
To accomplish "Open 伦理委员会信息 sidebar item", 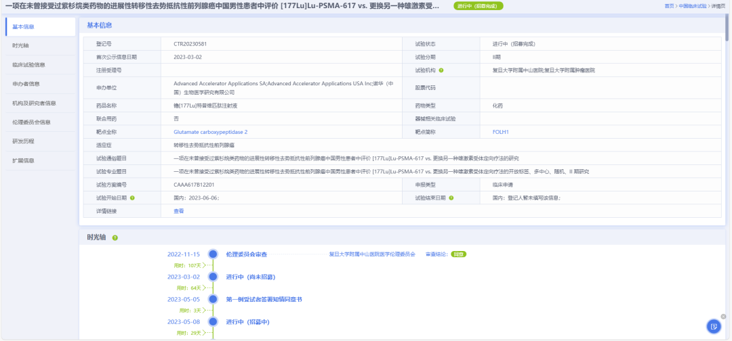I will [31, 122].
